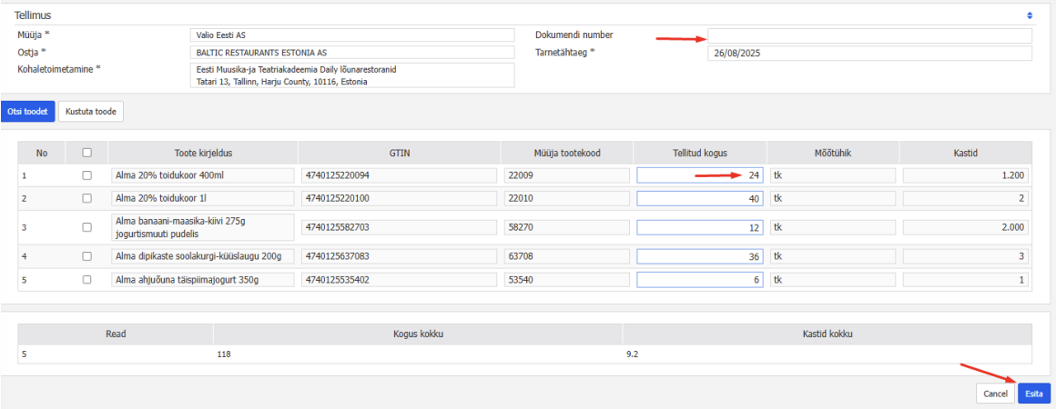Select the Kohaletoimetamine delivery address field
This screenshot has height=409, width=1056.
click(x=352, y=75)
